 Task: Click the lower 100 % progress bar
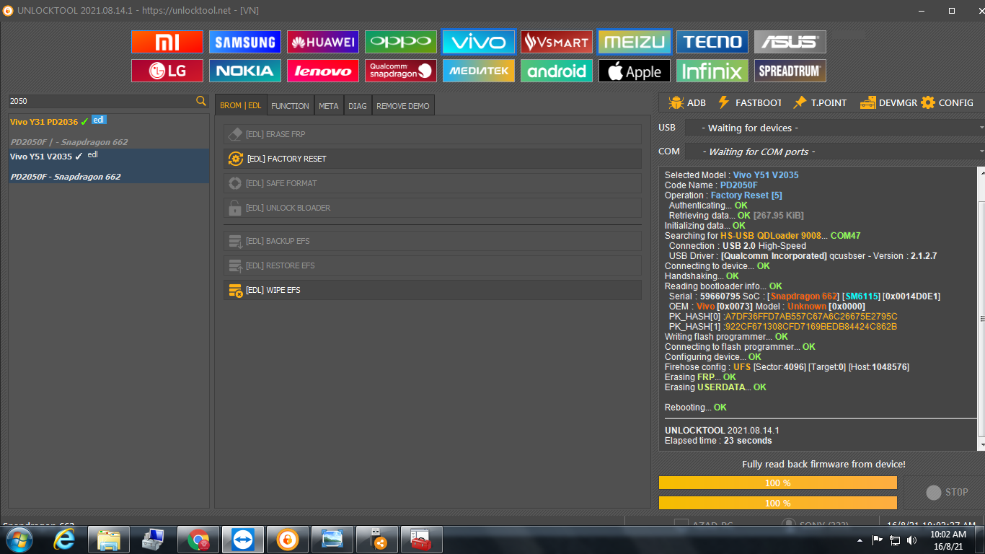pos(778,503)
